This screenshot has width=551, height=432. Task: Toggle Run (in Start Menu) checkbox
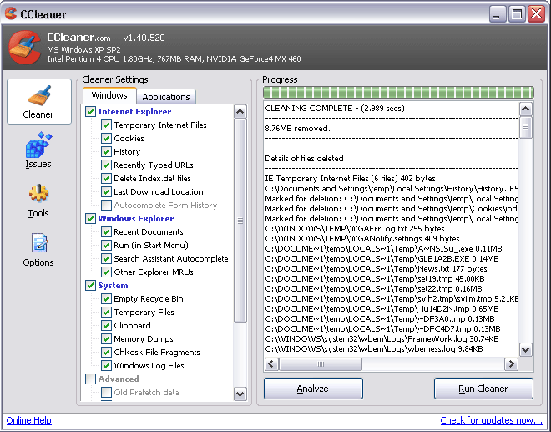click(107, 245)
